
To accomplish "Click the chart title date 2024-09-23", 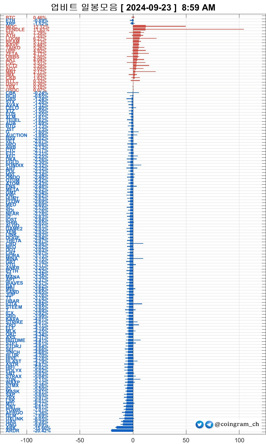I will [149, 7].
